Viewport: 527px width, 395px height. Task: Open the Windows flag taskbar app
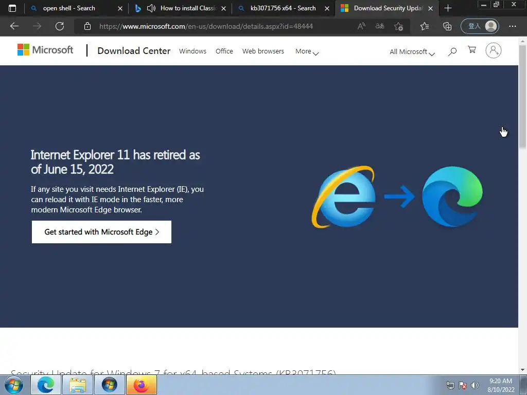pyautogui.click(x=110, y=385)
